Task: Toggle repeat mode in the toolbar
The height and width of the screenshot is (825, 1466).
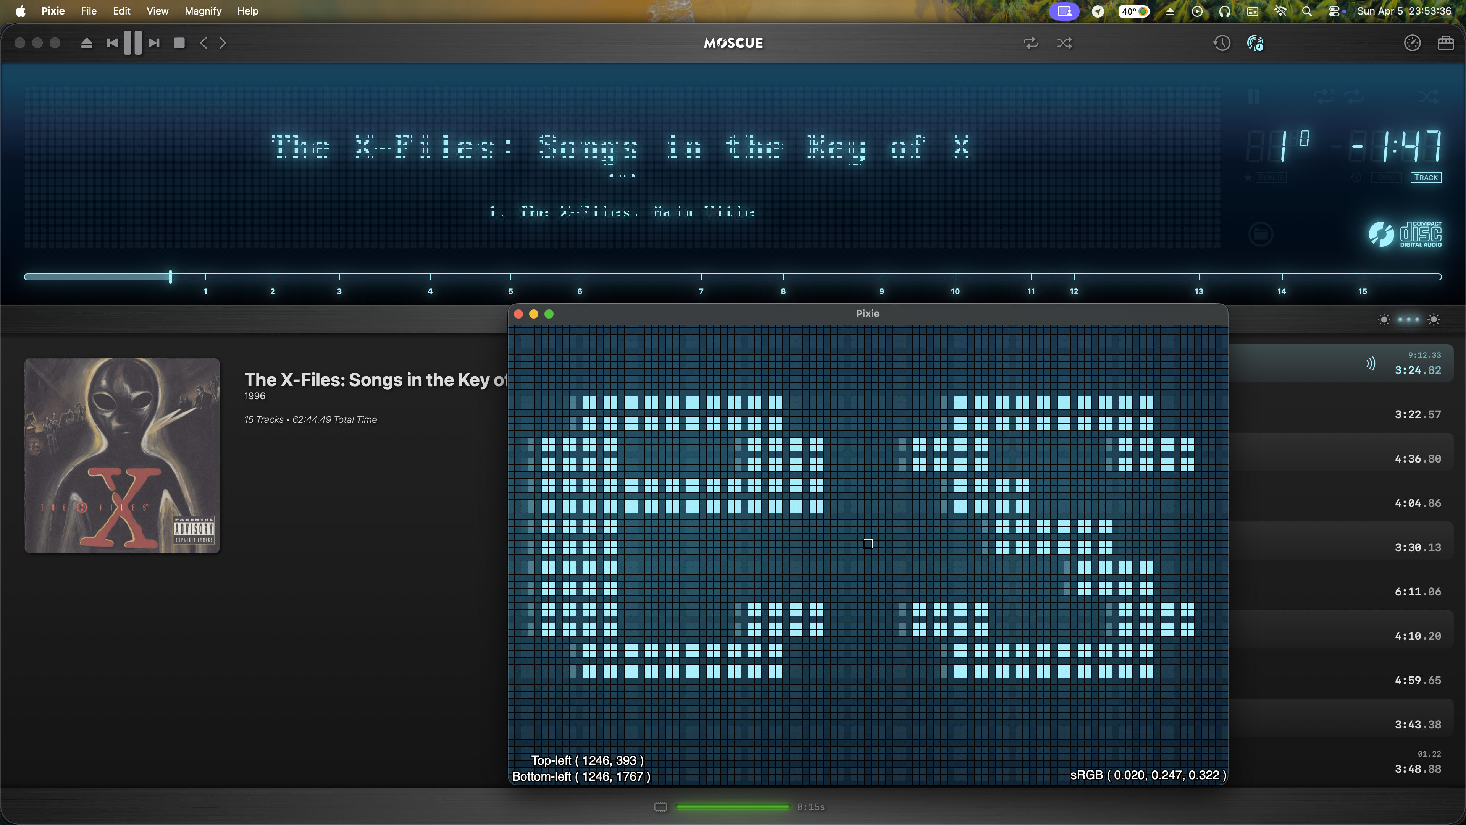Action: click(x=1031, y=43)
